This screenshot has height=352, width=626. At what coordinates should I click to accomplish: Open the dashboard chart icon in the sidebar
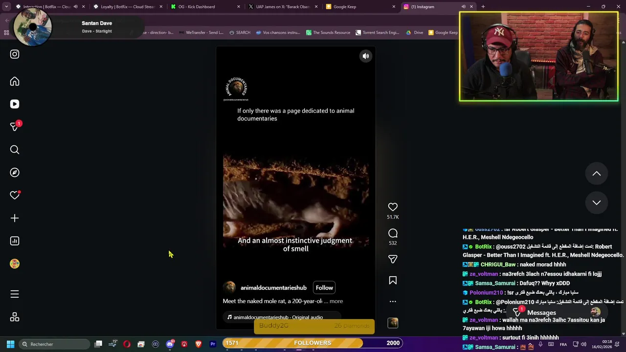[x=15, y=241]
